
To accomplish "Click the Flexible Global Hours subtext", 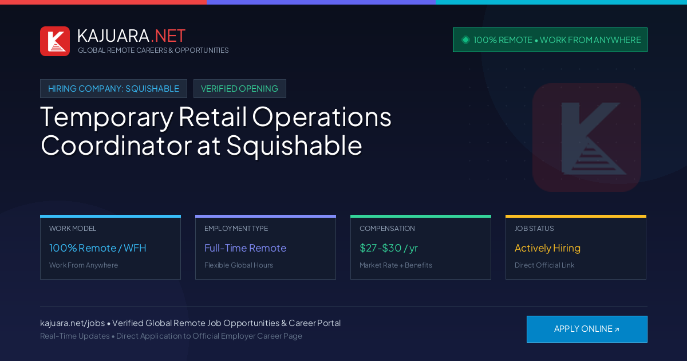I will click(x=239, y=265).
